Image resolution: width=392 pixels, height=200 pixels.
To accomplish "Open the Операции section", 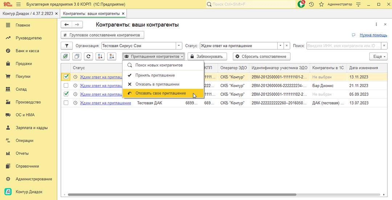I will (x=24, y=140).
